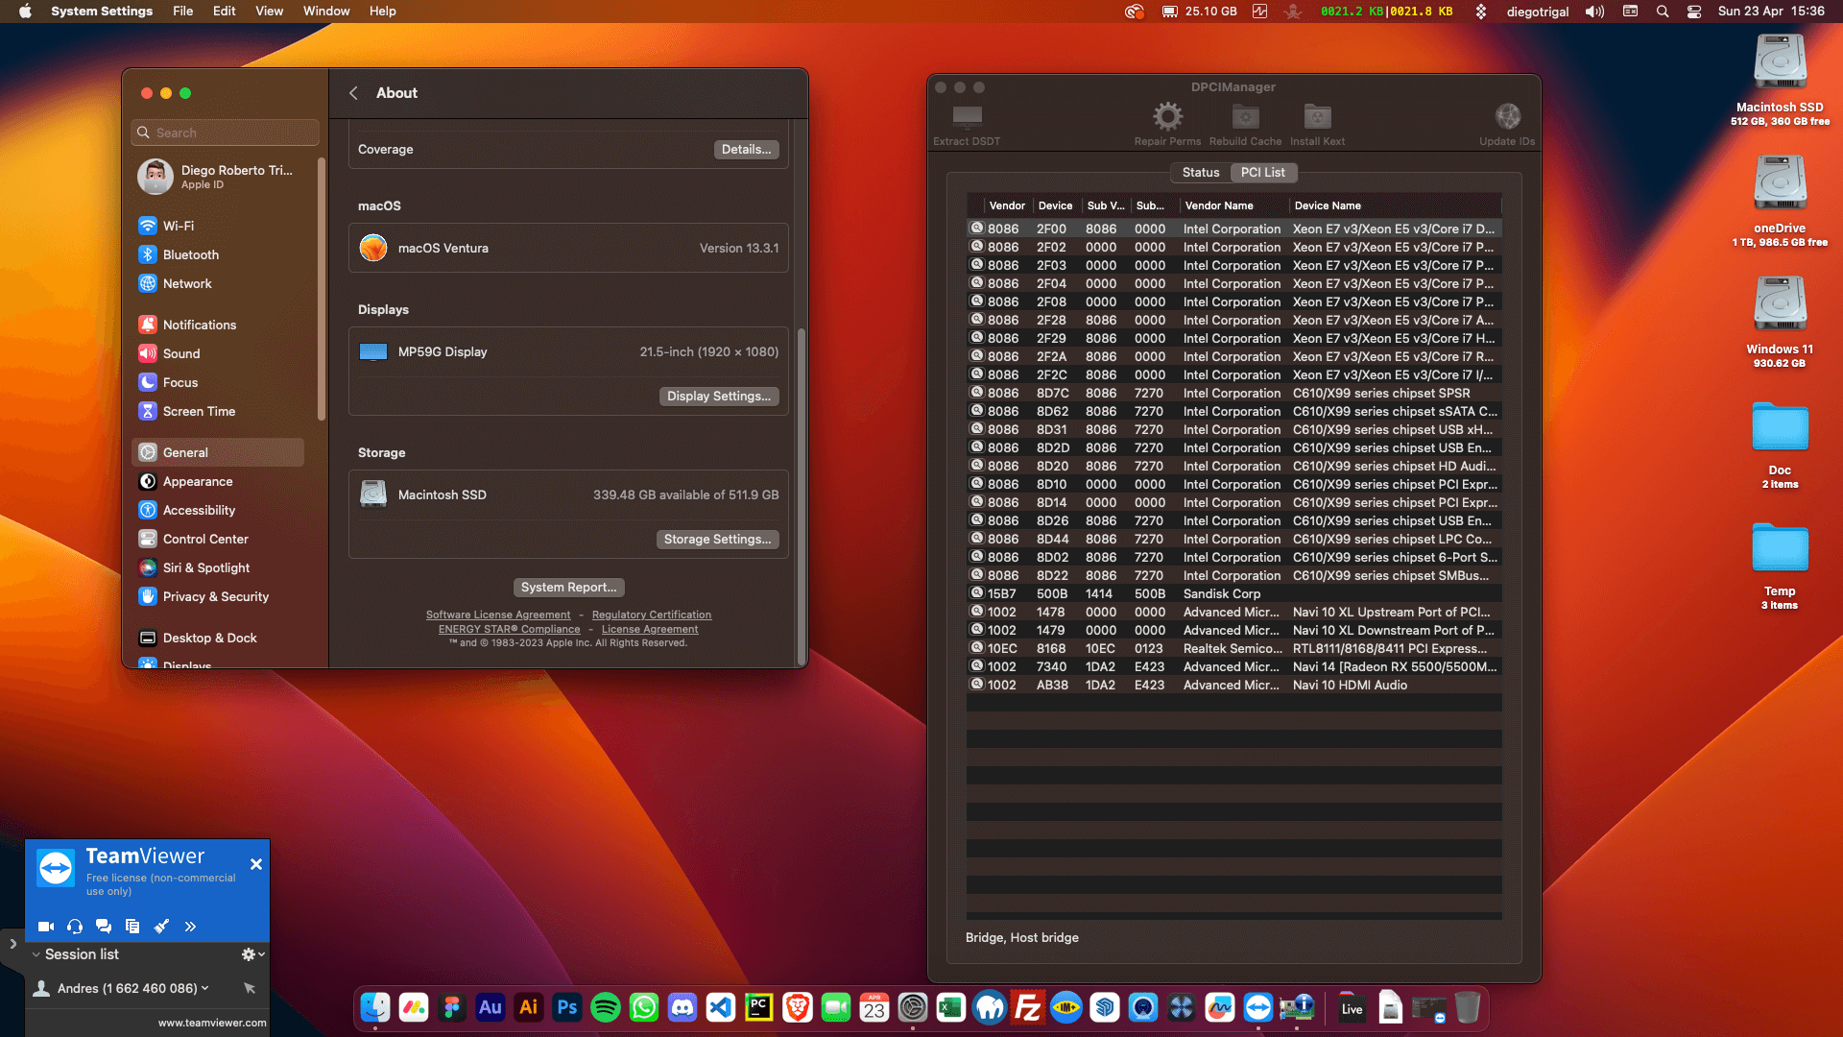The height and width of the screenshot is (1037, 1843).
Task: Select the C610/X99 chipset SPSR row
Action: pyautogui.click(x=1233, y=394)
